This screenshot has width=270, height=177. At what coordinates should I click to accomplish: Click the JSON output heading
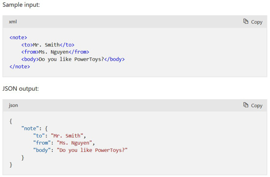tap(20, 88)
